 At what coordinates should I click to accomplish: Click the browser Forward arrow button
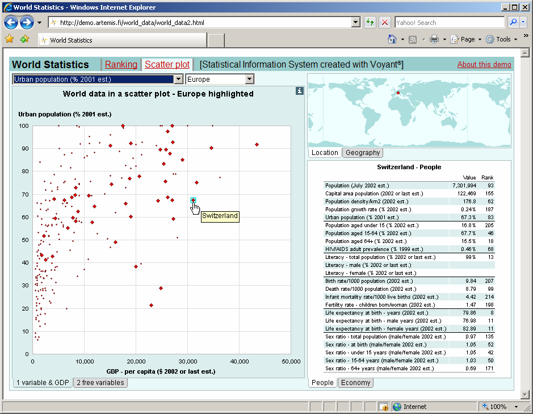27,23
